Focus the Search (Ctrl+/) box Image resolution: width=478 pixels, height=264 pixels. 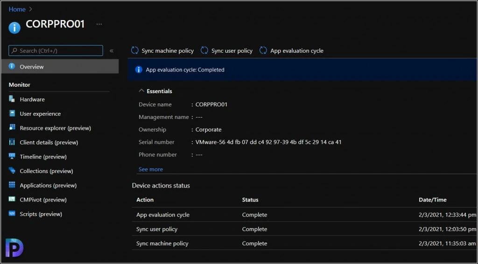[x=56, y=50]
